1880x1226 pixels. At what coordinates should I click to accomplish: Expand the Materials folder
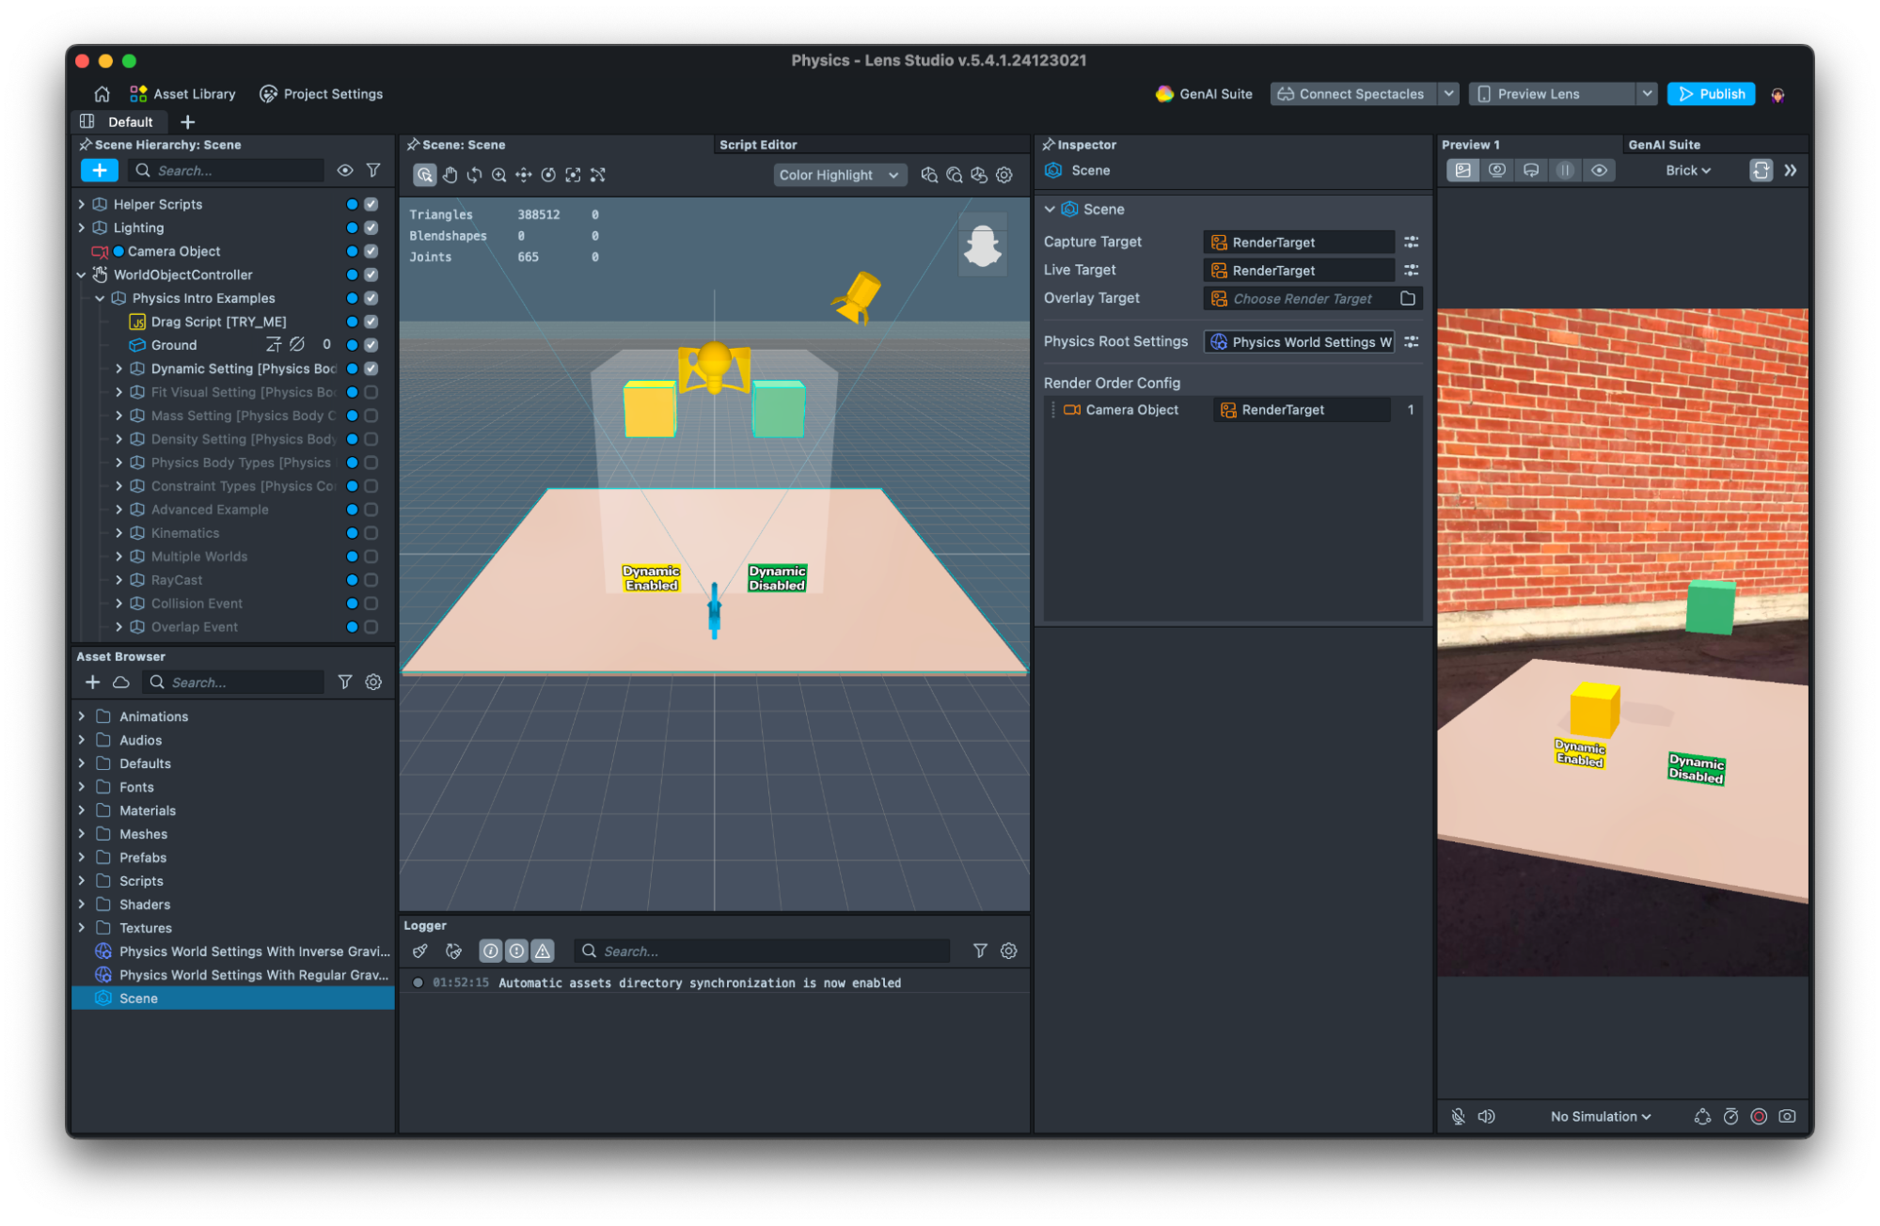click(82, 810)
